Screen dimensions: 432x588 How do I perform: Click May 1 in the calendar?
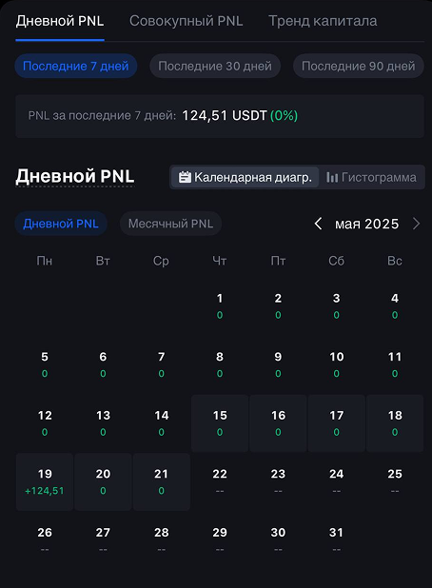(220, 306)
